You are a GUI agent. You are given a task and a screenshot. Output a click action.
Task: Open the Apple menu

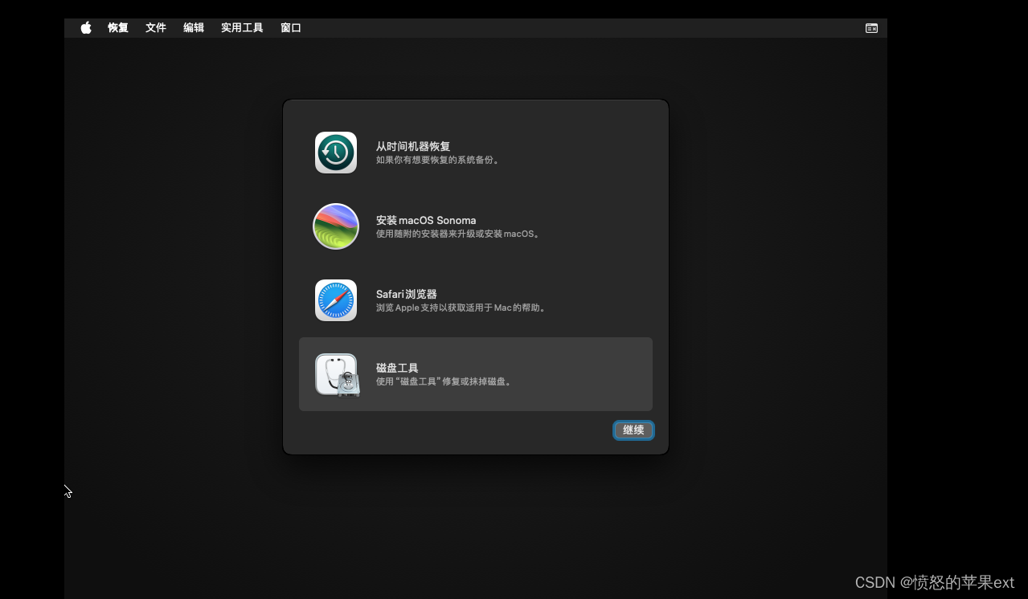(86, 27)
